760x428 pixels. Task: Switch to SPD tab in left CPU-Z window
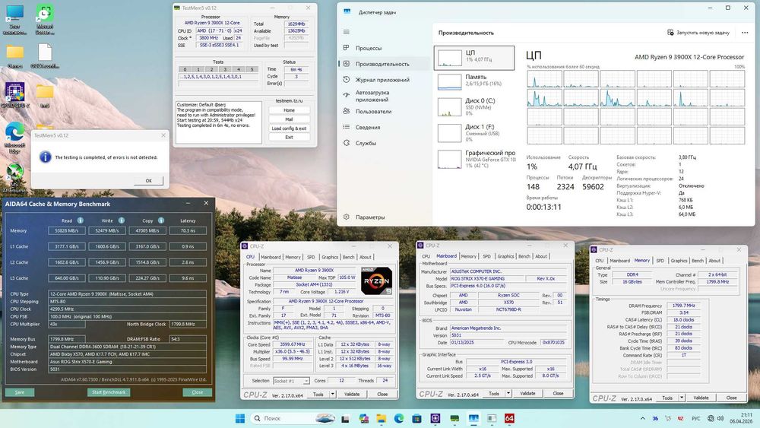[311, 258]
